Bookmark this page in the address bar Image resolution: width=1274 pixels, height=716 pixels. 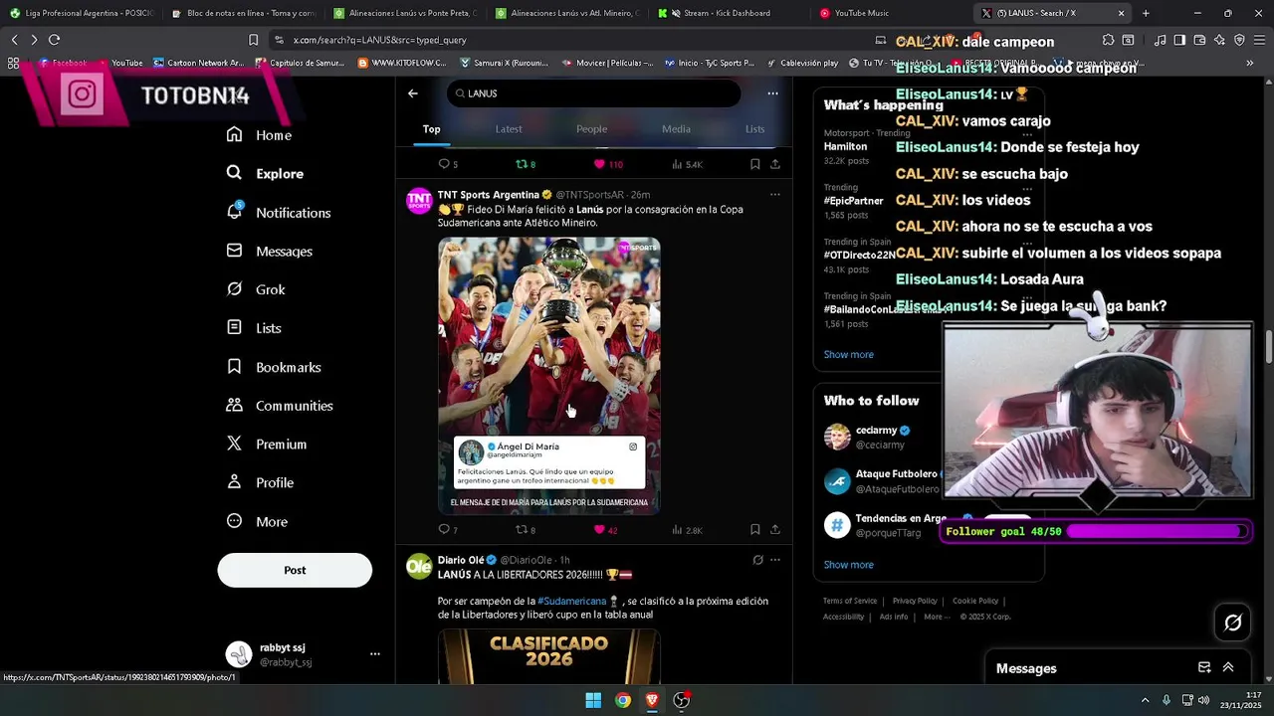[253, 40]
